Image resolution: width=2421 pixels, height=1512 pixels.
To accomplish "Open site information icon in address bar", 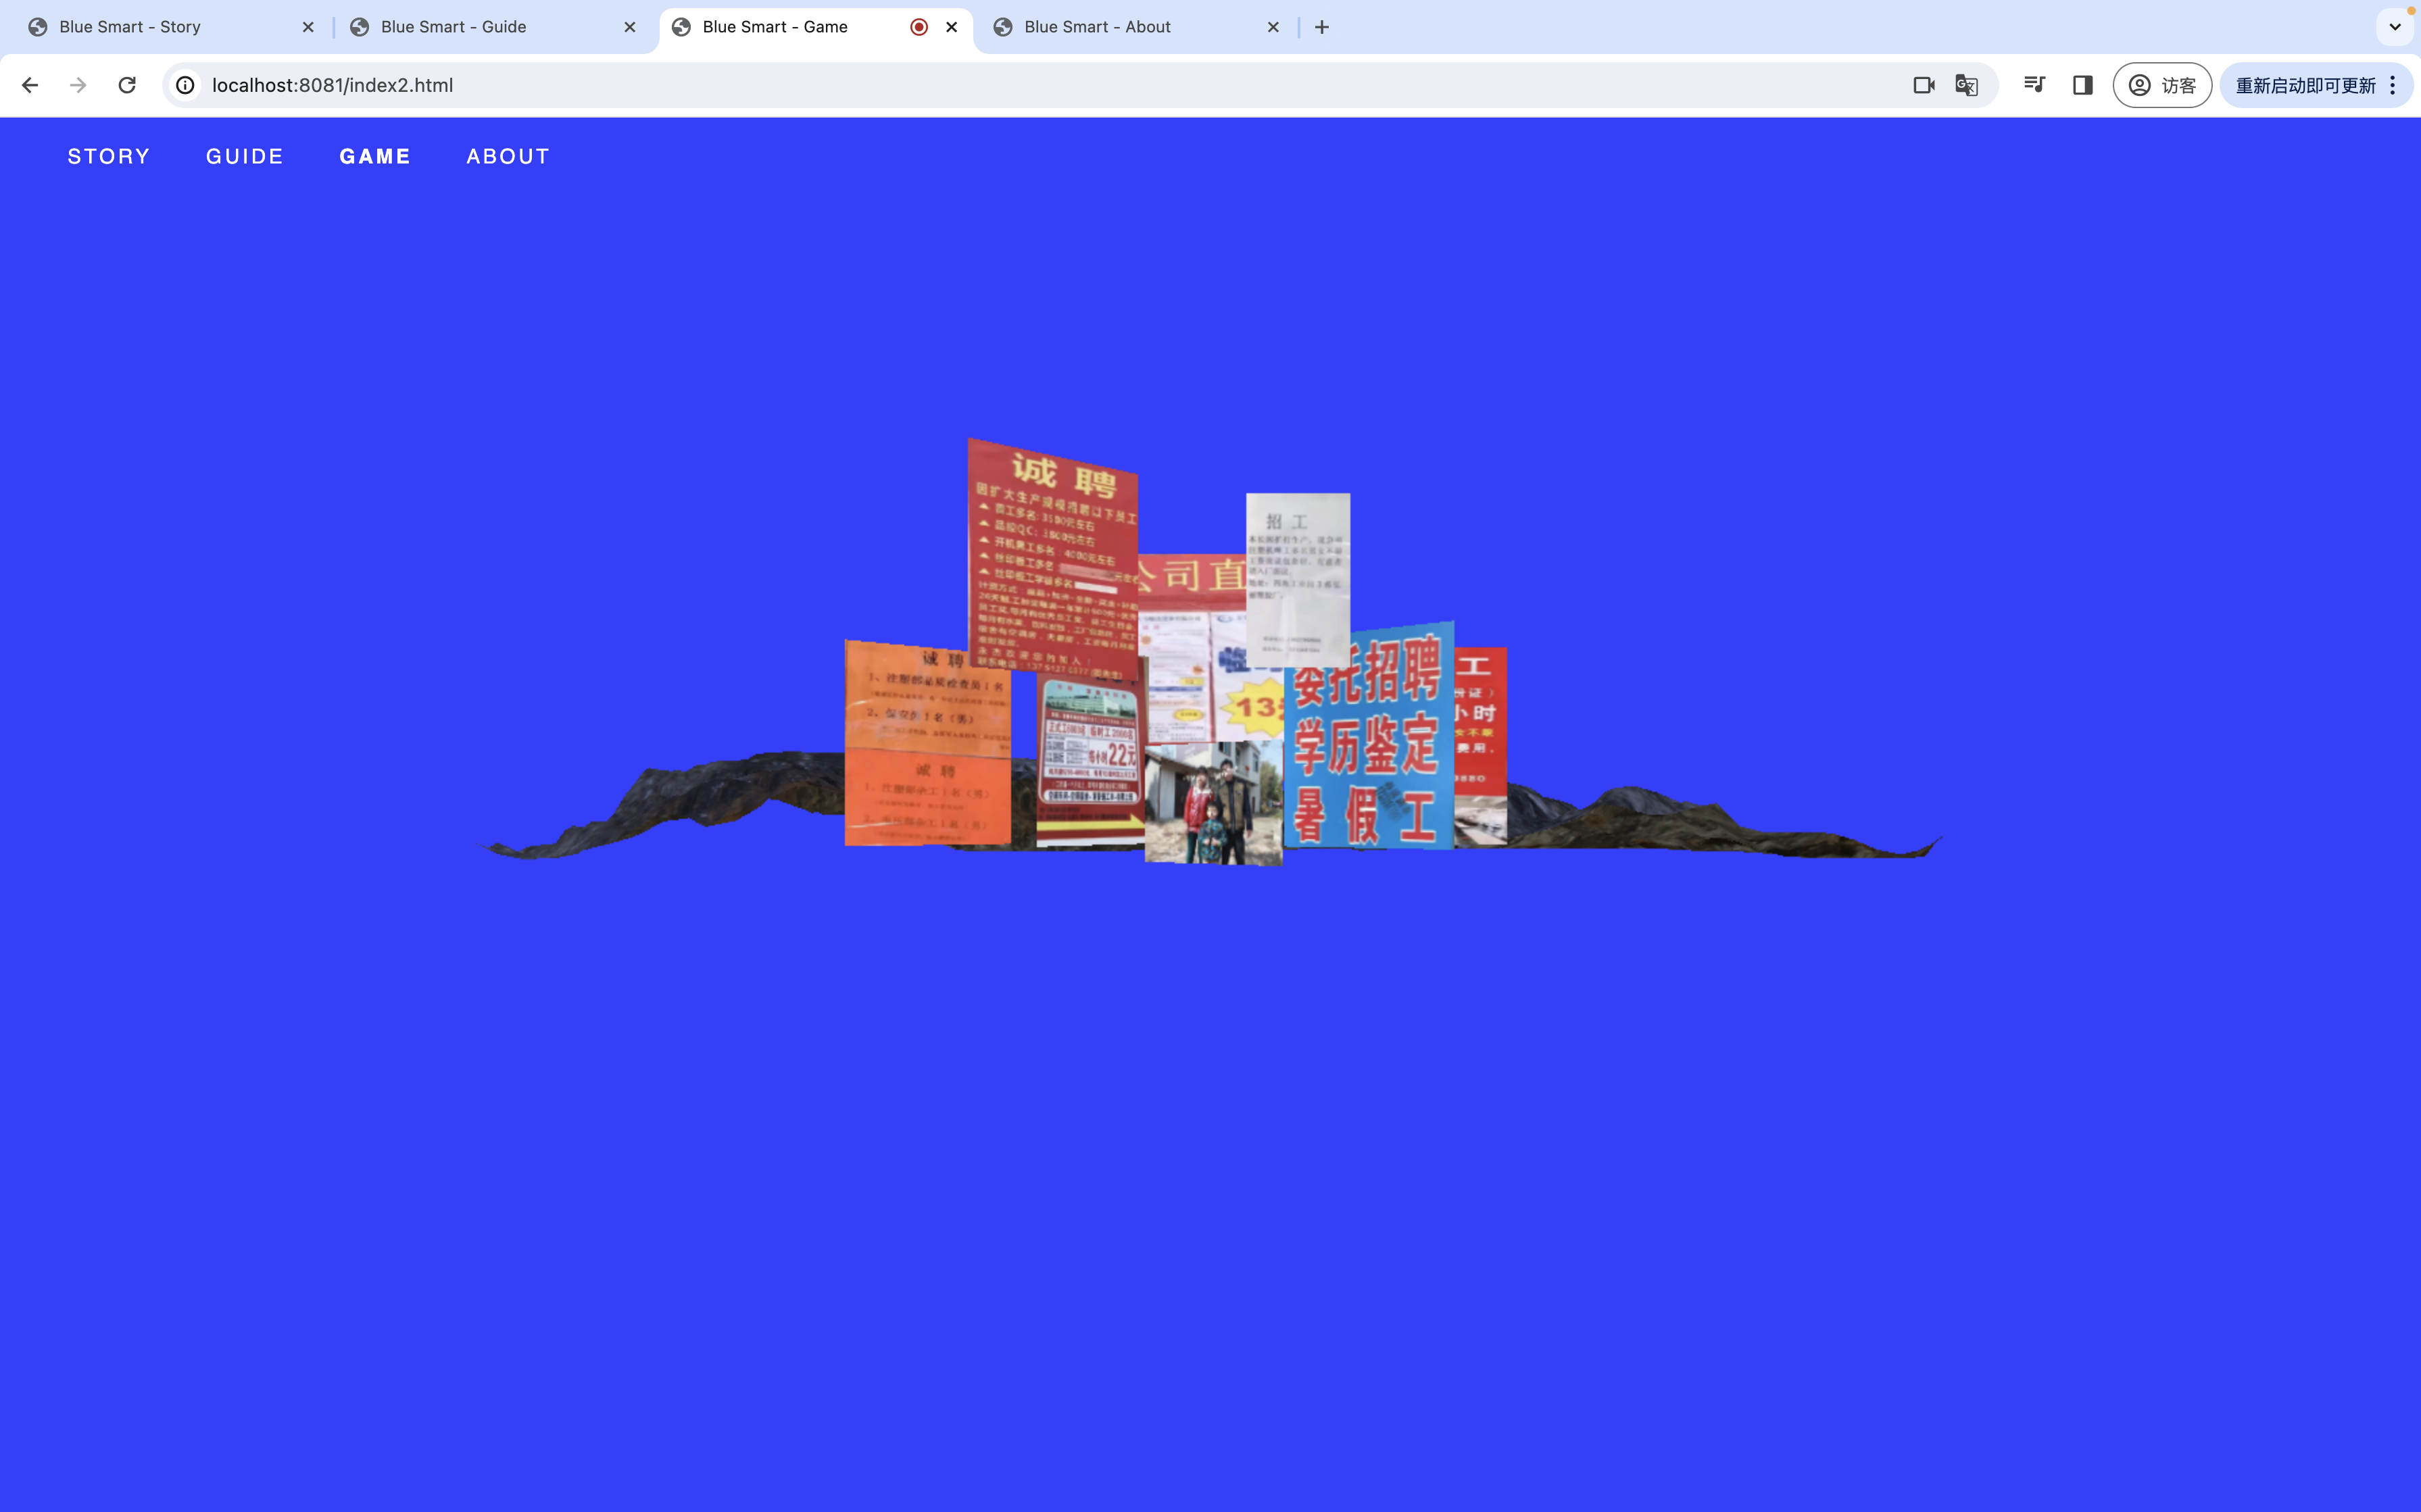I will [185, 85].
